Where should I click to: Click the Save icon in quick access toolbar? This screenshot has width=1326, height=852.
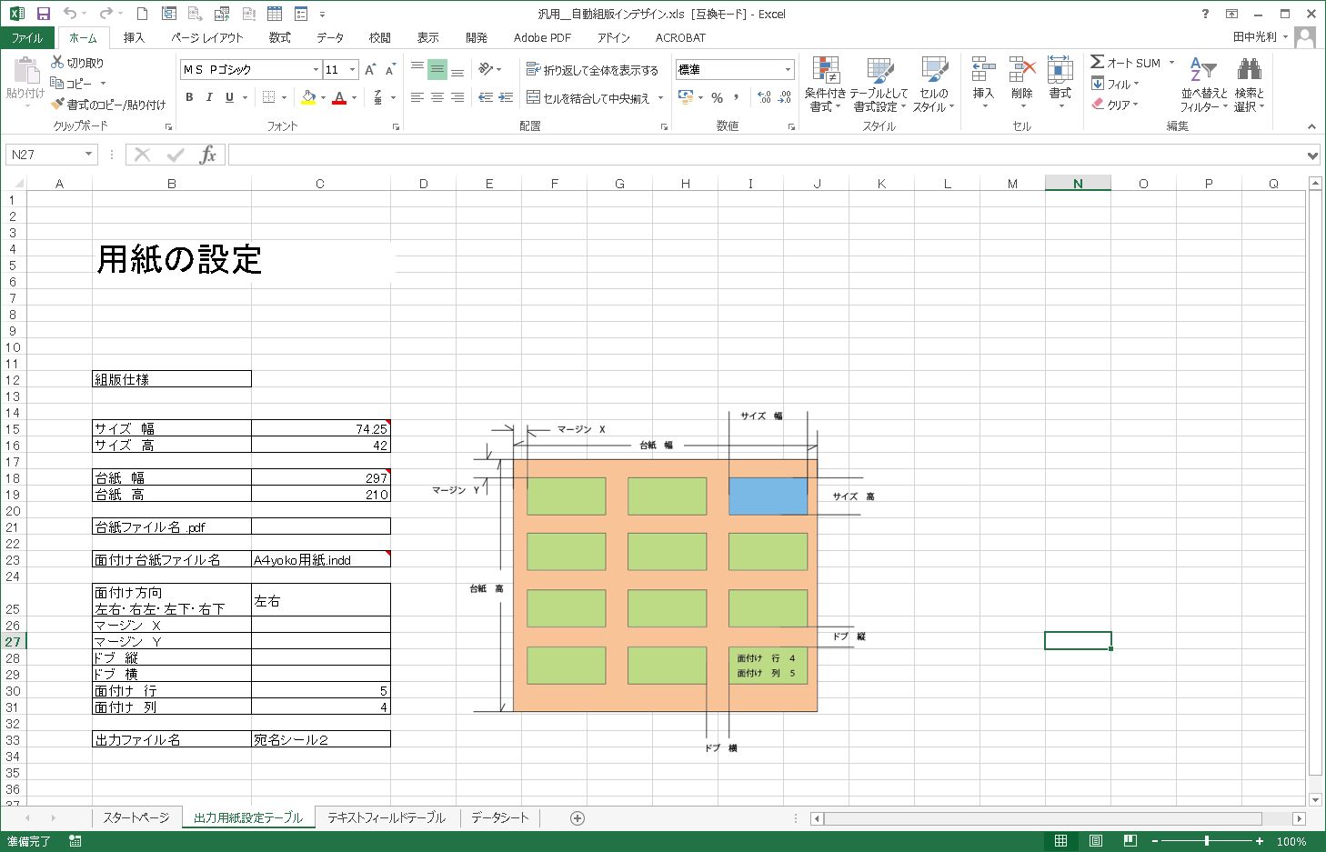coord(43,14)
